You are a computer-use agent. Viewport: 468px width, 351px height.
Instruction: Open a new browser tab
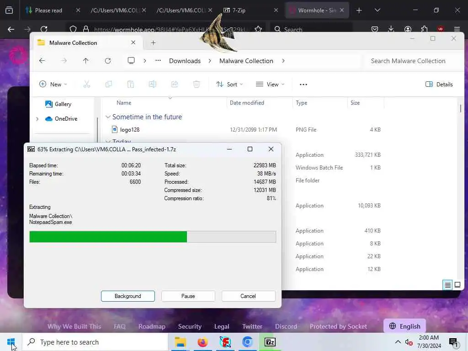click(x=359, y=11)
